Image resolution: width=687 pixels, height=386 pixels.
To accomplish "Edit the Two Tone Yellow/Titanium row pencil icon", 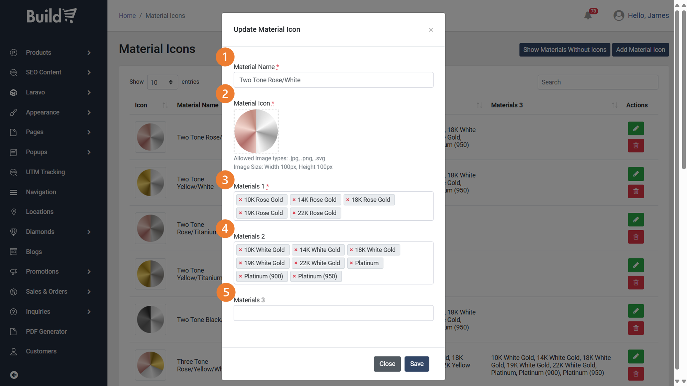I will click(636, 265).
